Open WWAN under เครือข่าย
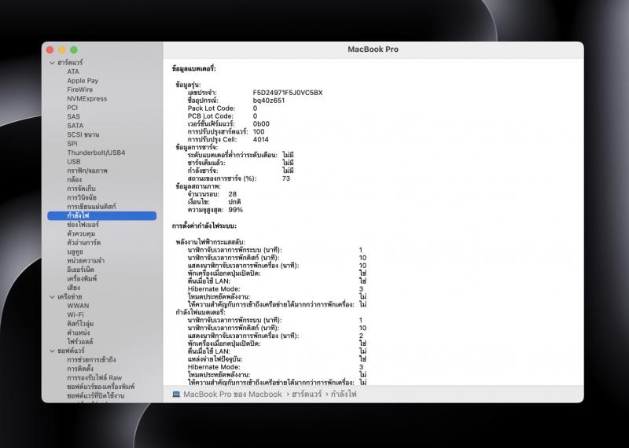Screen dimensions: 629x448 coord(78,306)
